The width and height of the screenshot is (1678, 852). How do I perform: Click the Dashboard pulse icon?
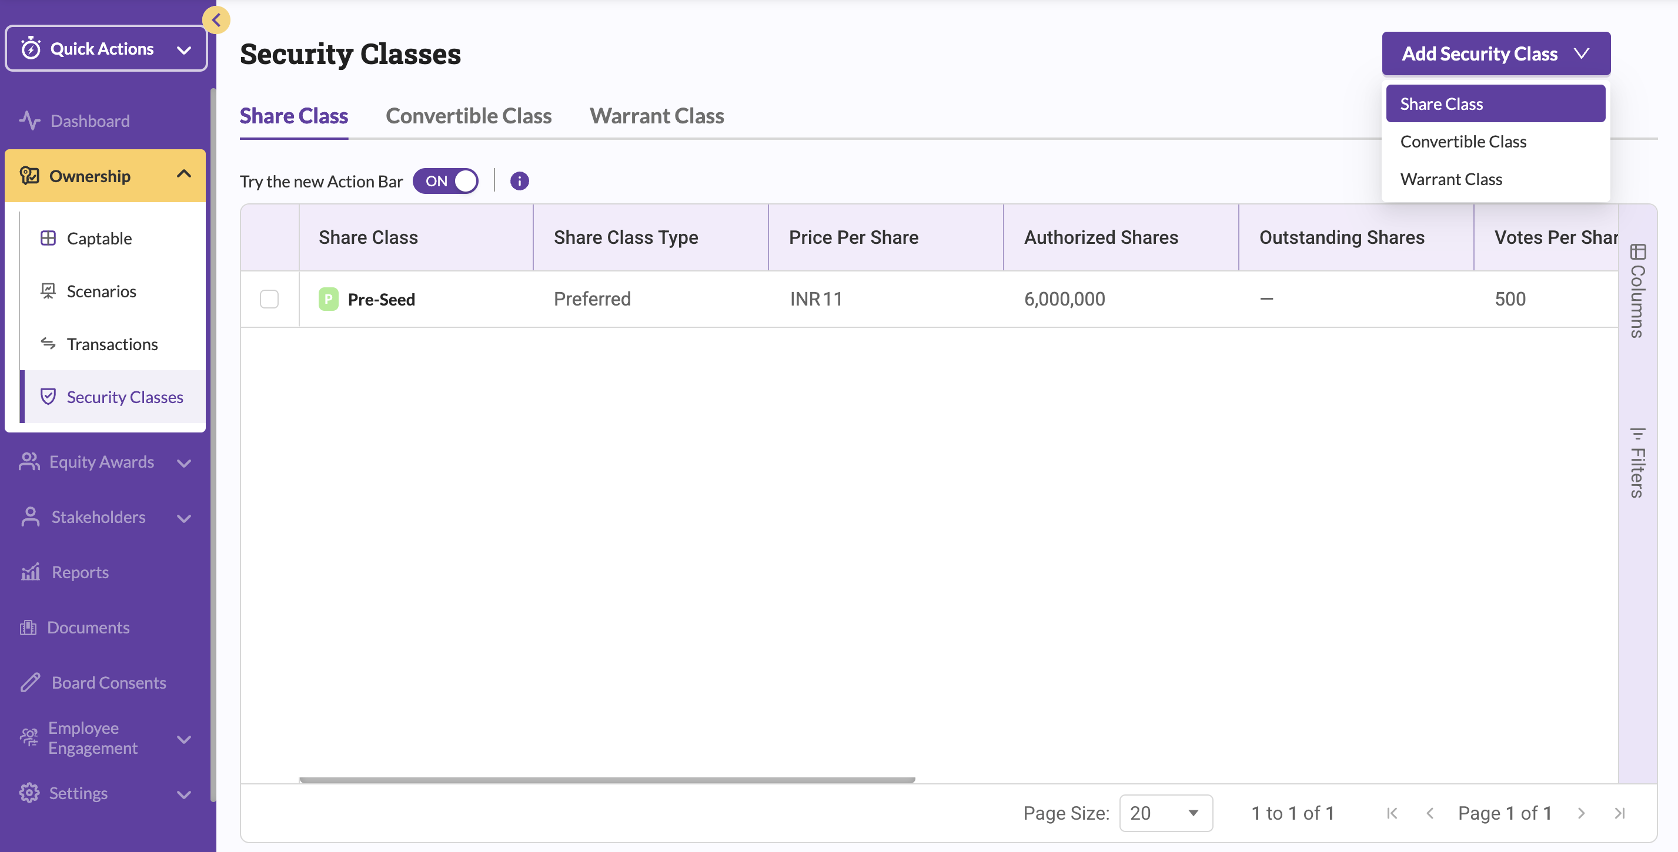(x=29, y=121)
